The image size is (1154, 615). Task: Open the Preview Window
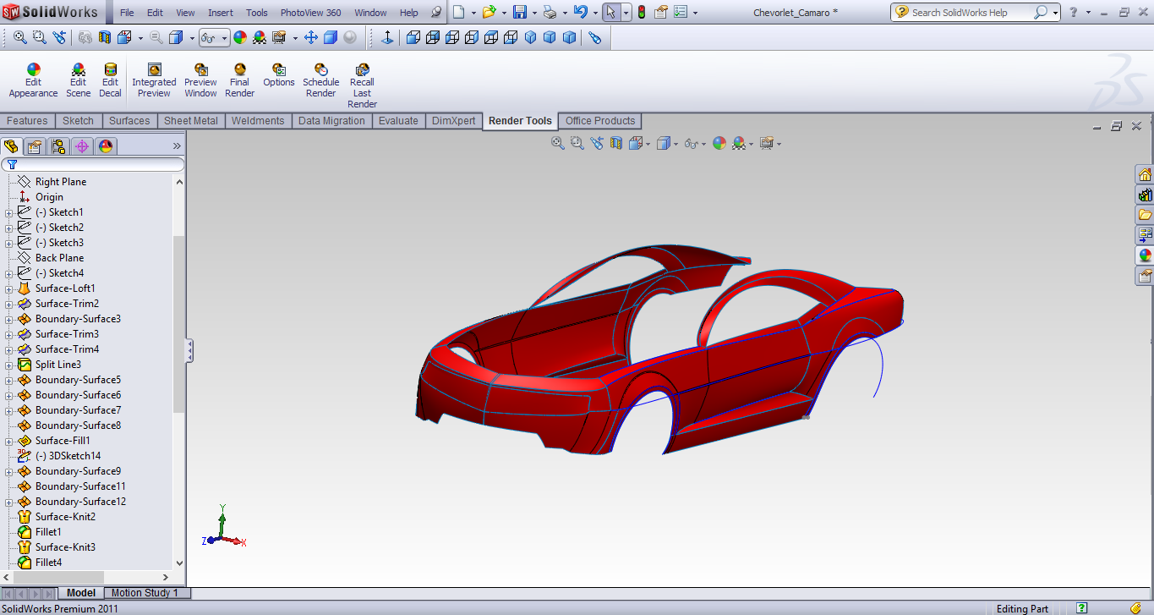(x=200, y=81)
